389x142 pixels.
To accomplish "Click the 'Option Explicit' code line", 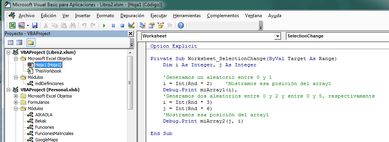I will point(173,46).
